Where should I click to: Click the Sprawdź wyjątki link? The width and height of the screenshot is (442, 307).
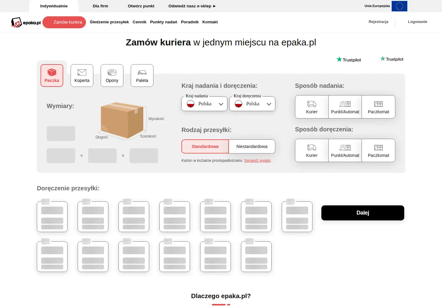click(x=257, y=161)
